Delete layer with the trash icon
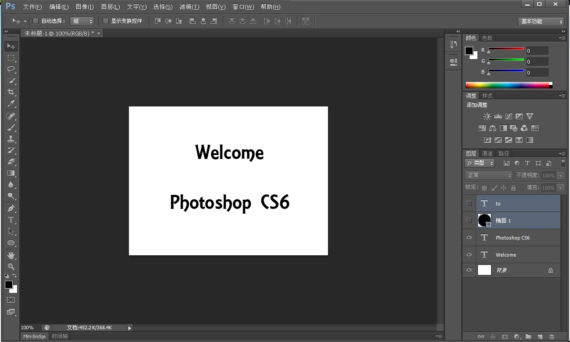This screenshot has width=570, height=342. [x=552, y=336]
